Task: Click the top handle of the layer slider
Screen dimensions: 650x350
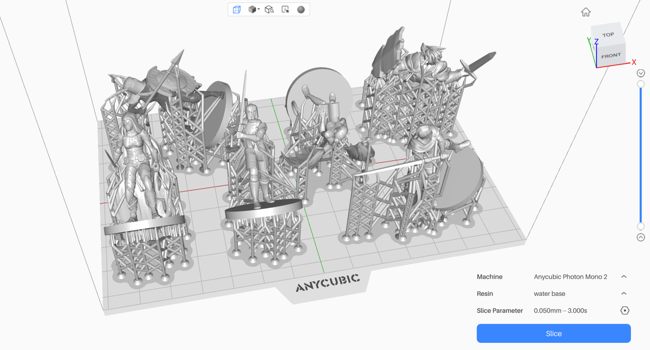Action: (641, 84)
